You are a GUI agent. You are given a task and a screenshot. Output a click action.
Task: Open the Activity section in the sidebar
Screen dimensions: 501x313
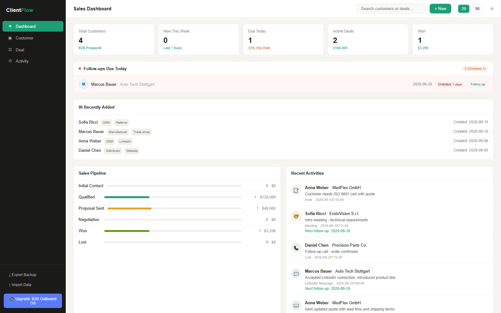33,61
